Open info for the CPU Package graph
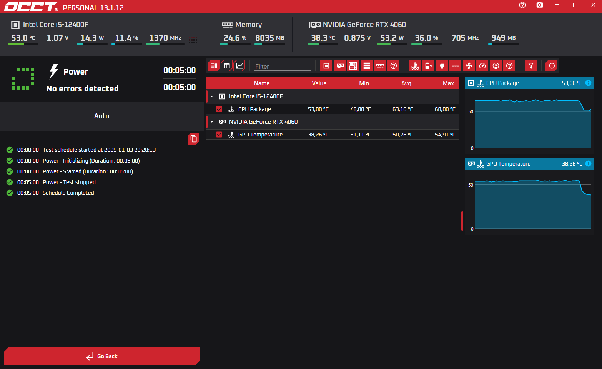 [588, 83]
